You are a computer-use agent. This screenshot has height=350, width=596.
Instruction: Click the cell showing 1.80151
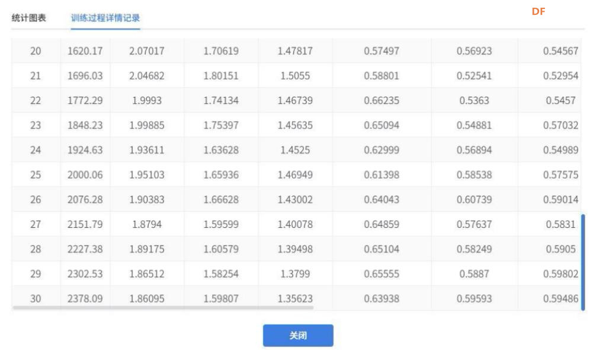pyautogui.click(x=221, y=76)
